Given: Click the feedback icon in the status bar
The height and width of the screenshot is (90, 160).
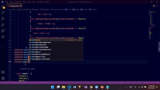Looking at the screenshot, I should [x=154, y=83].
